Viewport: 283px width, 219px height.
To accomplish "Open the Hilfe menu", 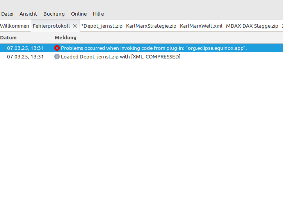I will [98, 14].
